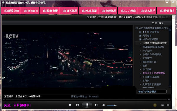Click the 正在播放 now playing title
177x111 pixels.
[x=22, y=97]
